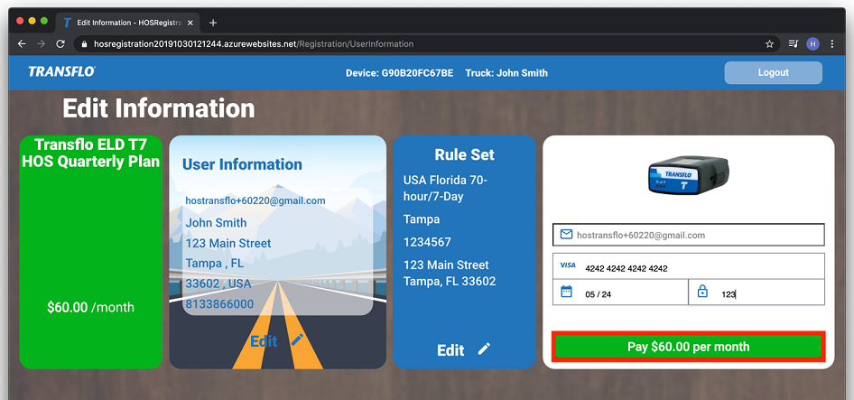
Task: Click the VISA card brand icon
Action: 568,265
